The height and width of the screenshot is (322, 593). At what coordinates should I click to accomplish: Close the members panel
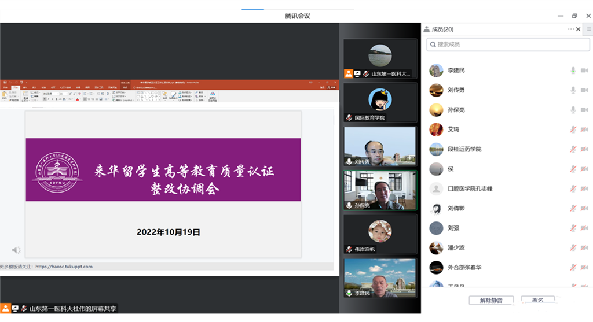(579, 29)
